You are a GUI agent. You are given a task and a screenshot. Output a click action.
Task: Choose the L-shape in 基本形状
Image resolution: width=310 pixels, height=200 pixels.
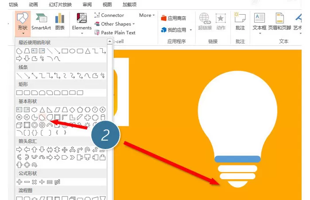(x=72, y=118)
